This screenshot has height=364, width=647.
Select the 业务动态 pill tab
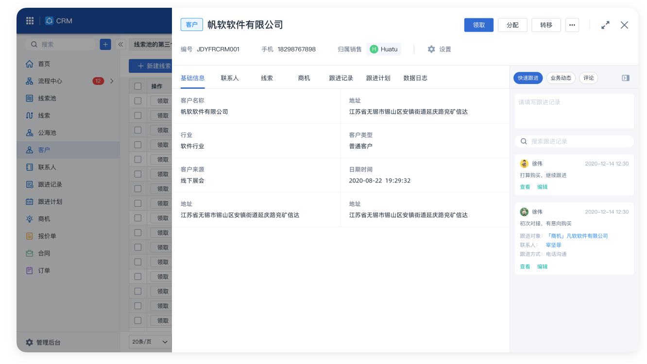[561, 78]
